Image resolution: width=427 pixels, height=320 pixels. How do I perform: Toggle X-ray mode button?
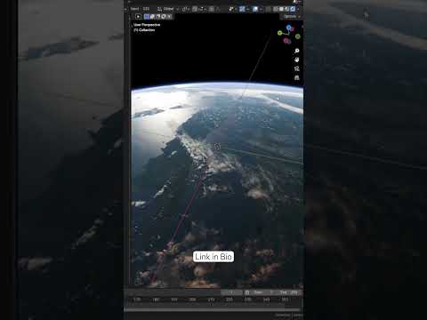tap(269, 9)
